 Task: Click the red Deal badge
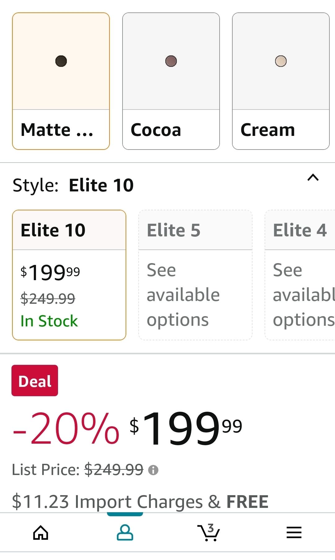pyautogui.click(x=35, y=381)
